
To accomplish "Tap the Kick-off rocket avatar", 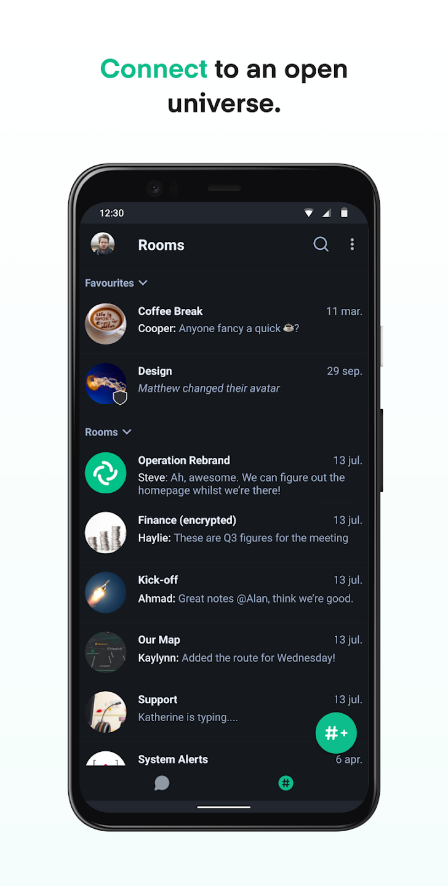I will 105,592.
